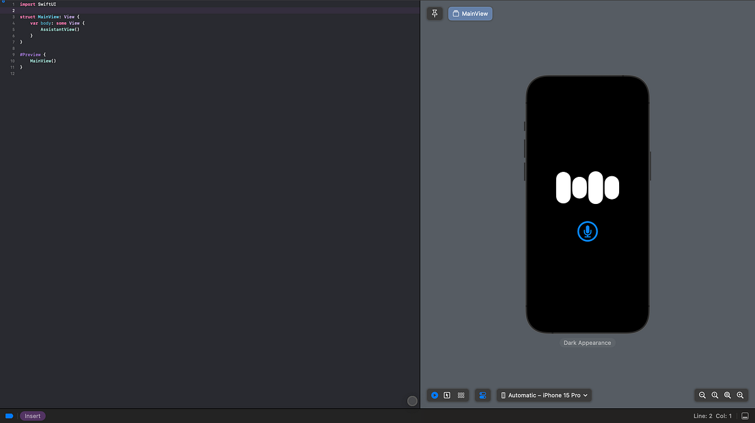Toggle the Insert mode indicator
The width and height of the screenshot is (755, 423).
(x=32, y=415)
